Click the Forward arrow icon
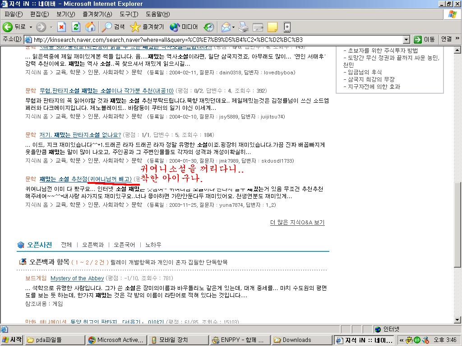This screenshot has width=462, height=346. tap(41, 27)
